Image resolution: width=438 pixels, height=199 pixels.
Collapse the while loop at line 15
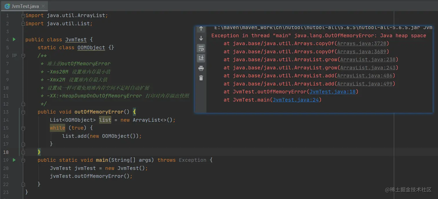[23, 128]
